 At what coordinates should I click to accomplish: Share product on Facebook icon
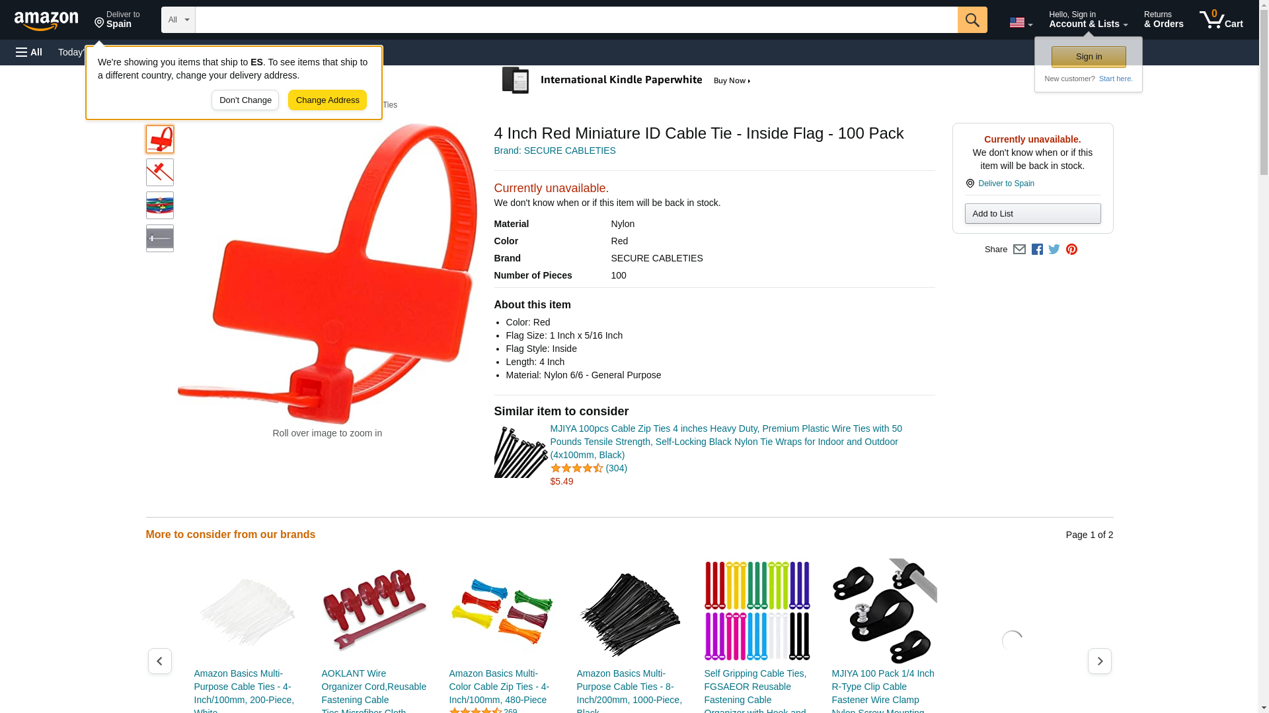tap(1037, 250)
